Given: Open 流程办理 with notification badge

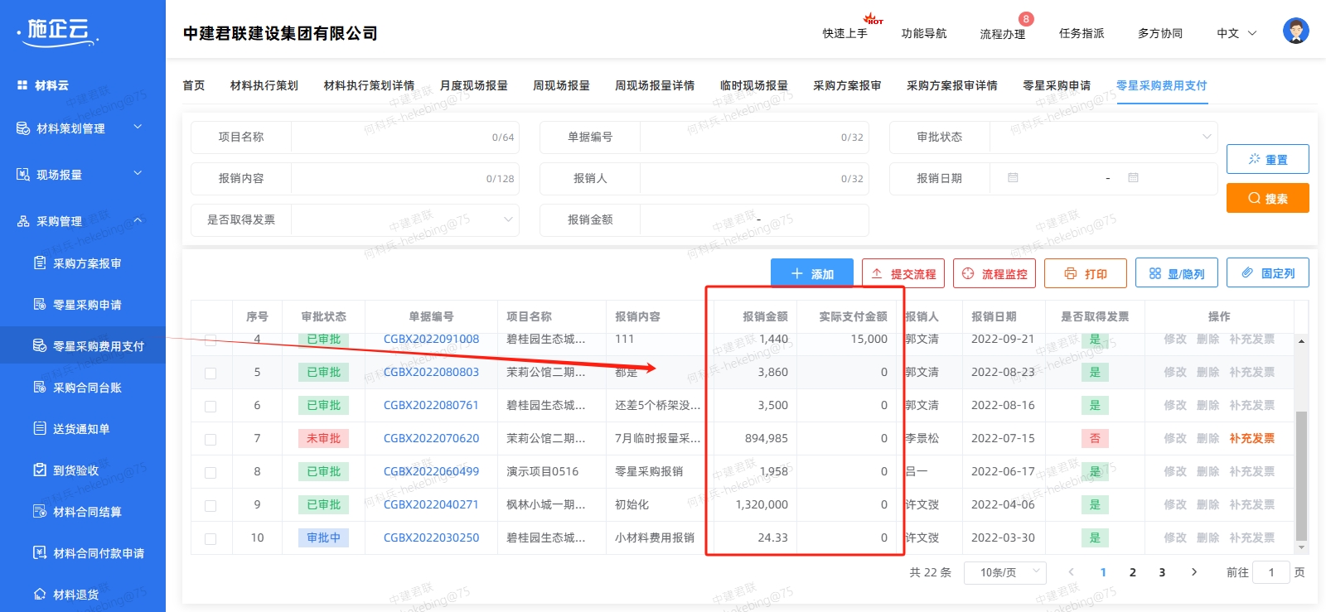Looking at the screenshot, I should coord(1002,34).
